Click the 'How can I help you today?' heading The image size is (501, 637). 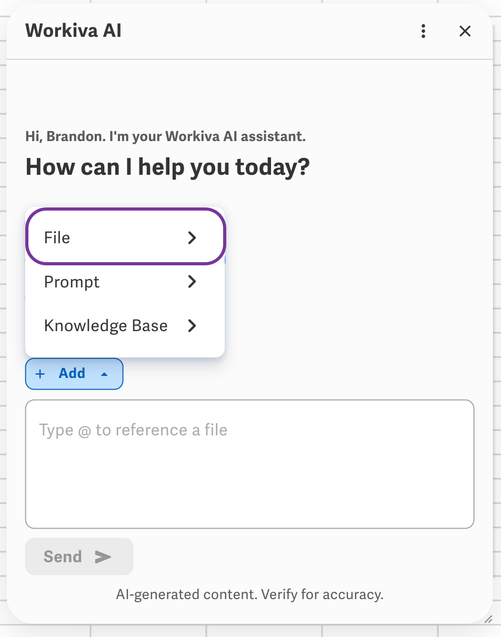tap(167, 167)
